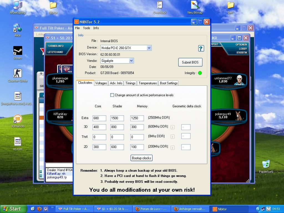284x213 pixels.
Task: Switch to Forum de Luxx taskbar button
Action: 152,209
